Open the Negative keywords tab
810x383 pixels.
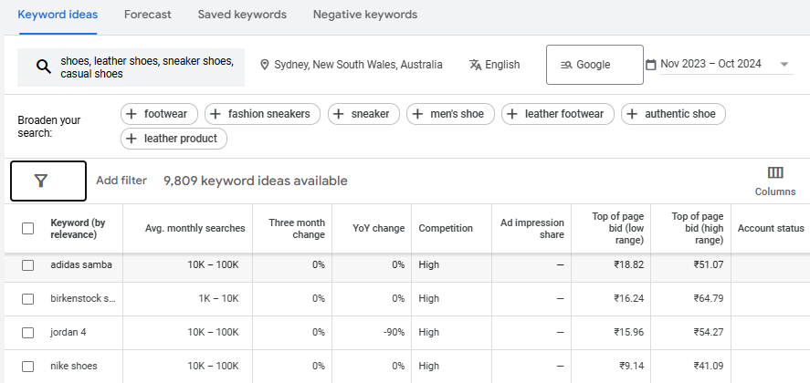coord(365,15)
